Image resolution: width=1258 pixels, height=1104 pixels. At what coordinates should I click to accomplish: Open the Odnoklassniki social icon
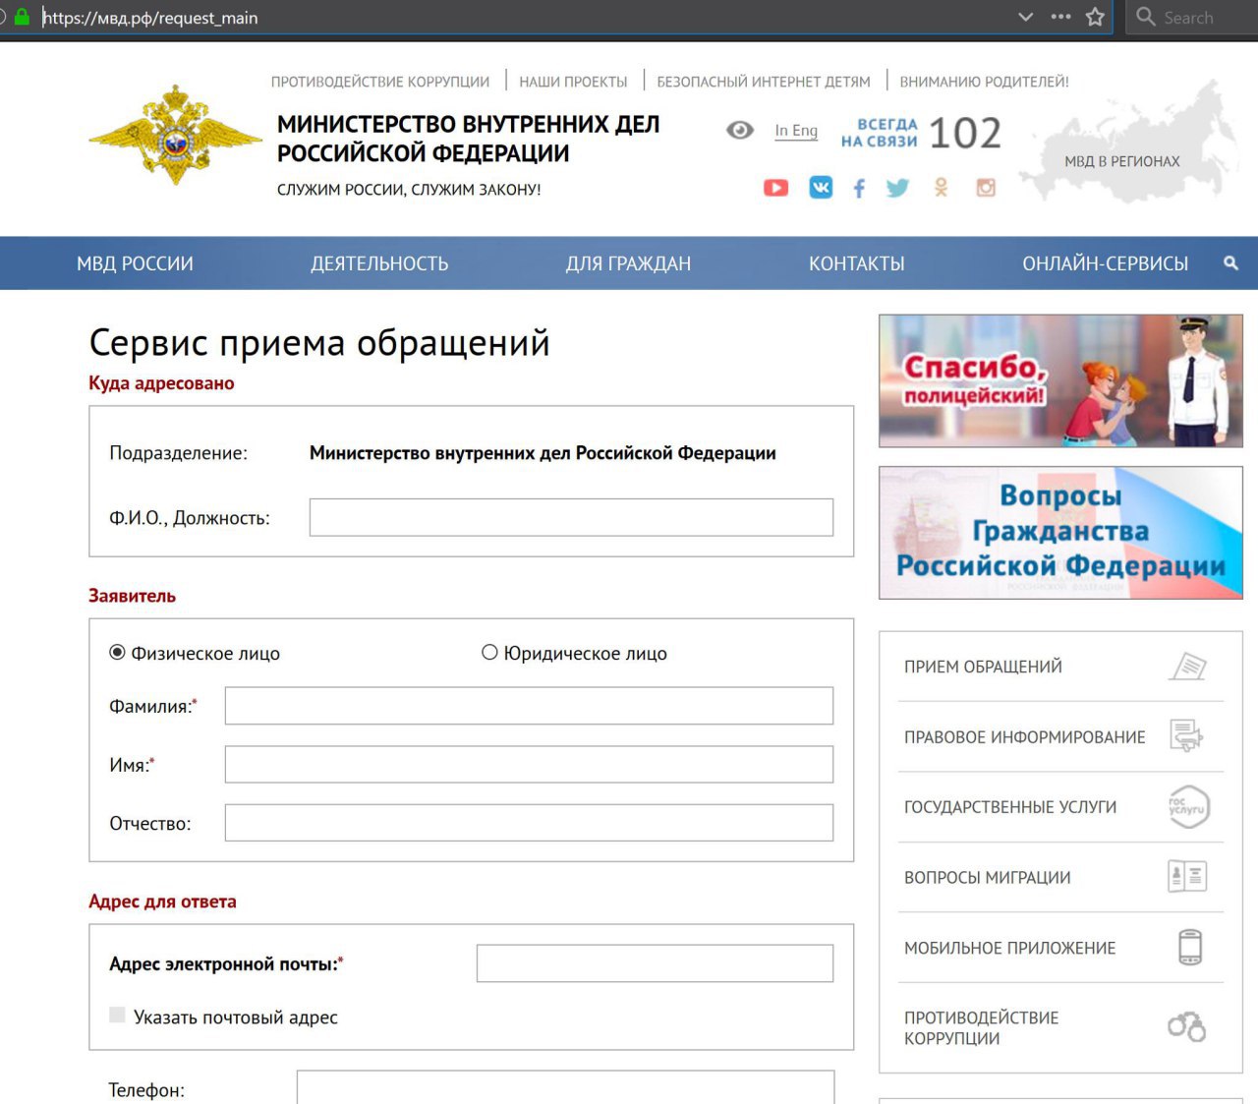tap(942, 188)
